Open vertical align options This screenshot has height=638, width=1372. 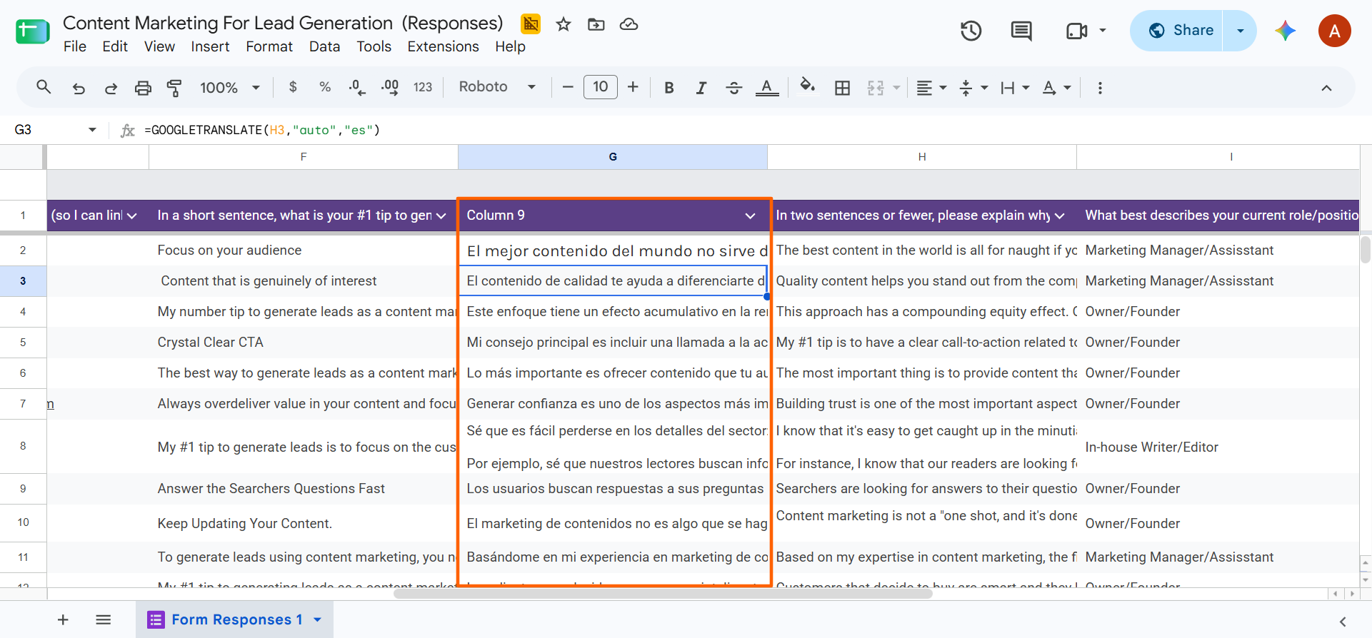coord(973,87)
